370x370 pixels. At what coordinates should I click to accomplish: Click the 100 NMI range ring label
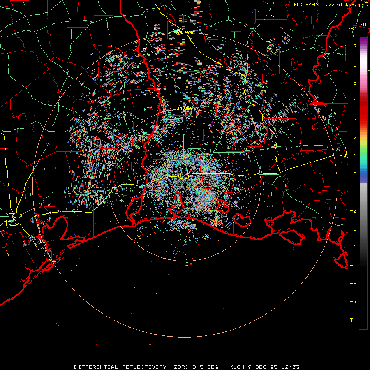pyautogui.click(x=185, y=32)
